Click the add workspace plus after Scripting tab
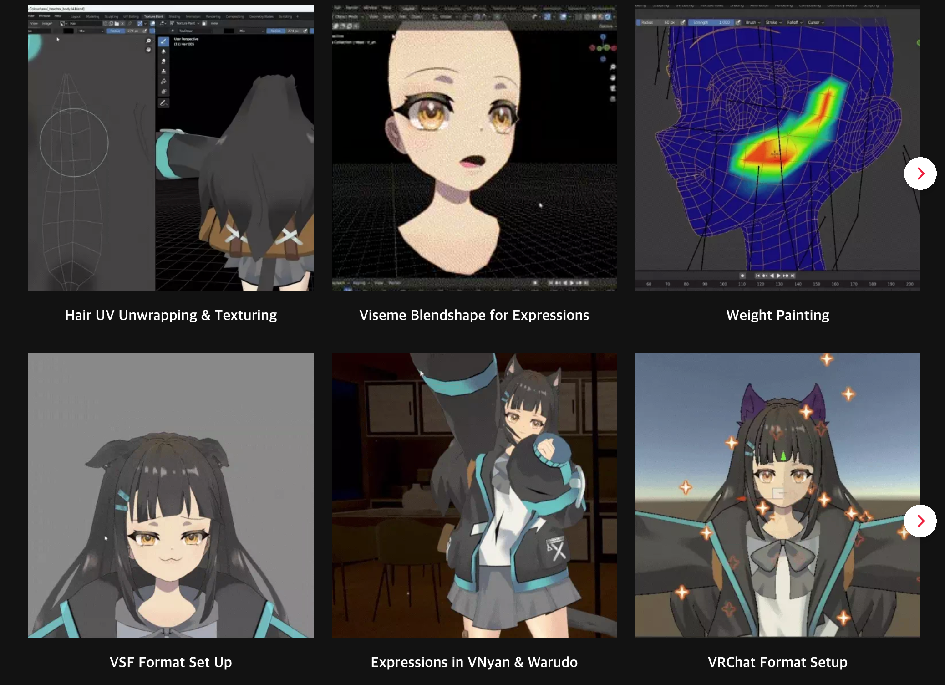The height and width of the screenshot is (685, 945). [x=297, y=16]
